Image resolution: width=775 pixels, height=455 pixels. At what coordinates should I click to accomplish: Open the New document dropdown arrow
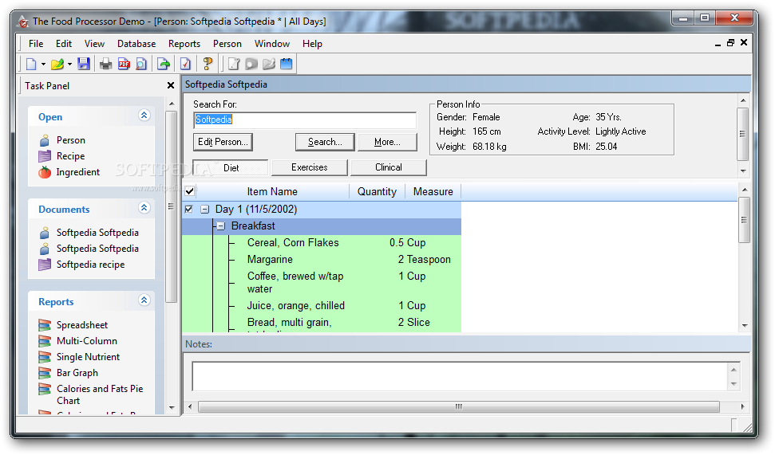[43, 65]
